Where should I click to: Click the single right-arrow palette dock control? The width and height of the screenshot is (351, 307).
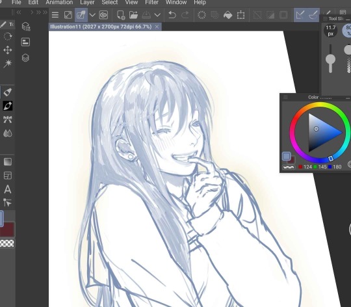[x=32, y=12]
